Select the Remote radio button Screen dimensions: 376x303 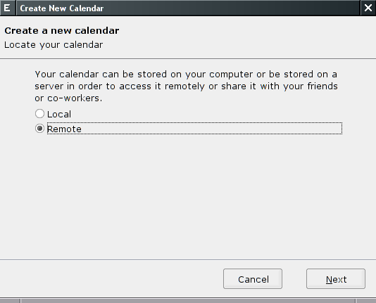click(x=39, y=129)
